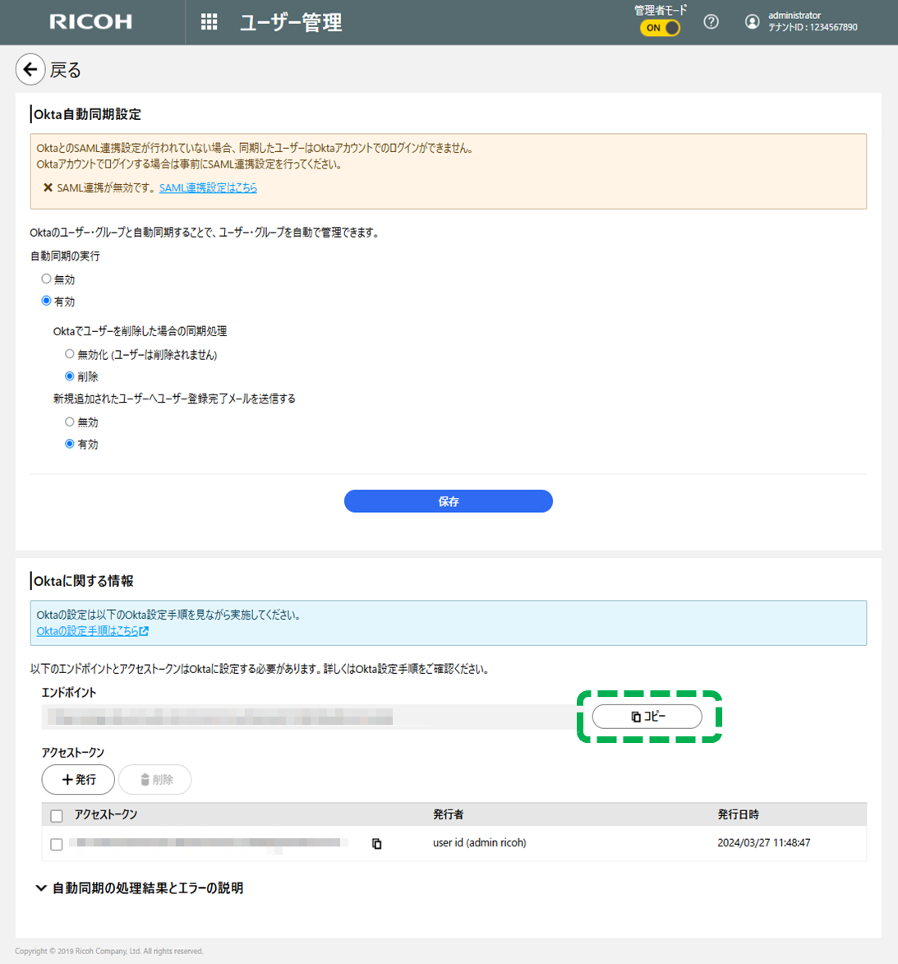Screen dimensions: 898x964
Task: Click the ユーザー管理 page title
Action: [x=291, y=23]
